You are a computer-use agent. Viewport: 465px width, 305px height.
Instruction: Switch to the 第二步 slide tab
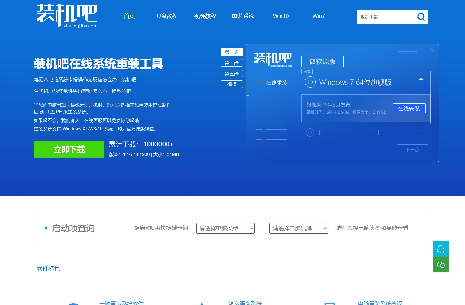coord(232,63)
